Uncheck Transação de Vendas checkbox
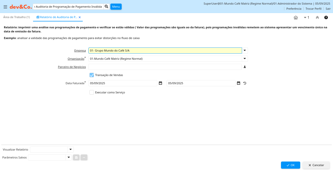 click(x=92, y=75)
